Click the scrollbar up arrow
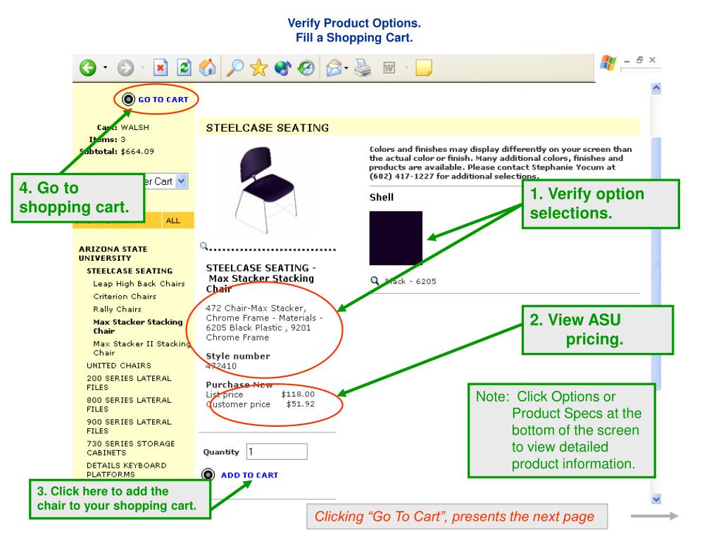 coord(656,88)
